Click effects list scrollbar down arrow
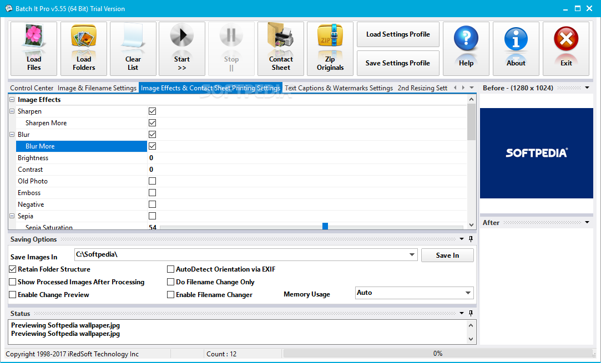Viewport: 601px width, 363px height. 472,225
